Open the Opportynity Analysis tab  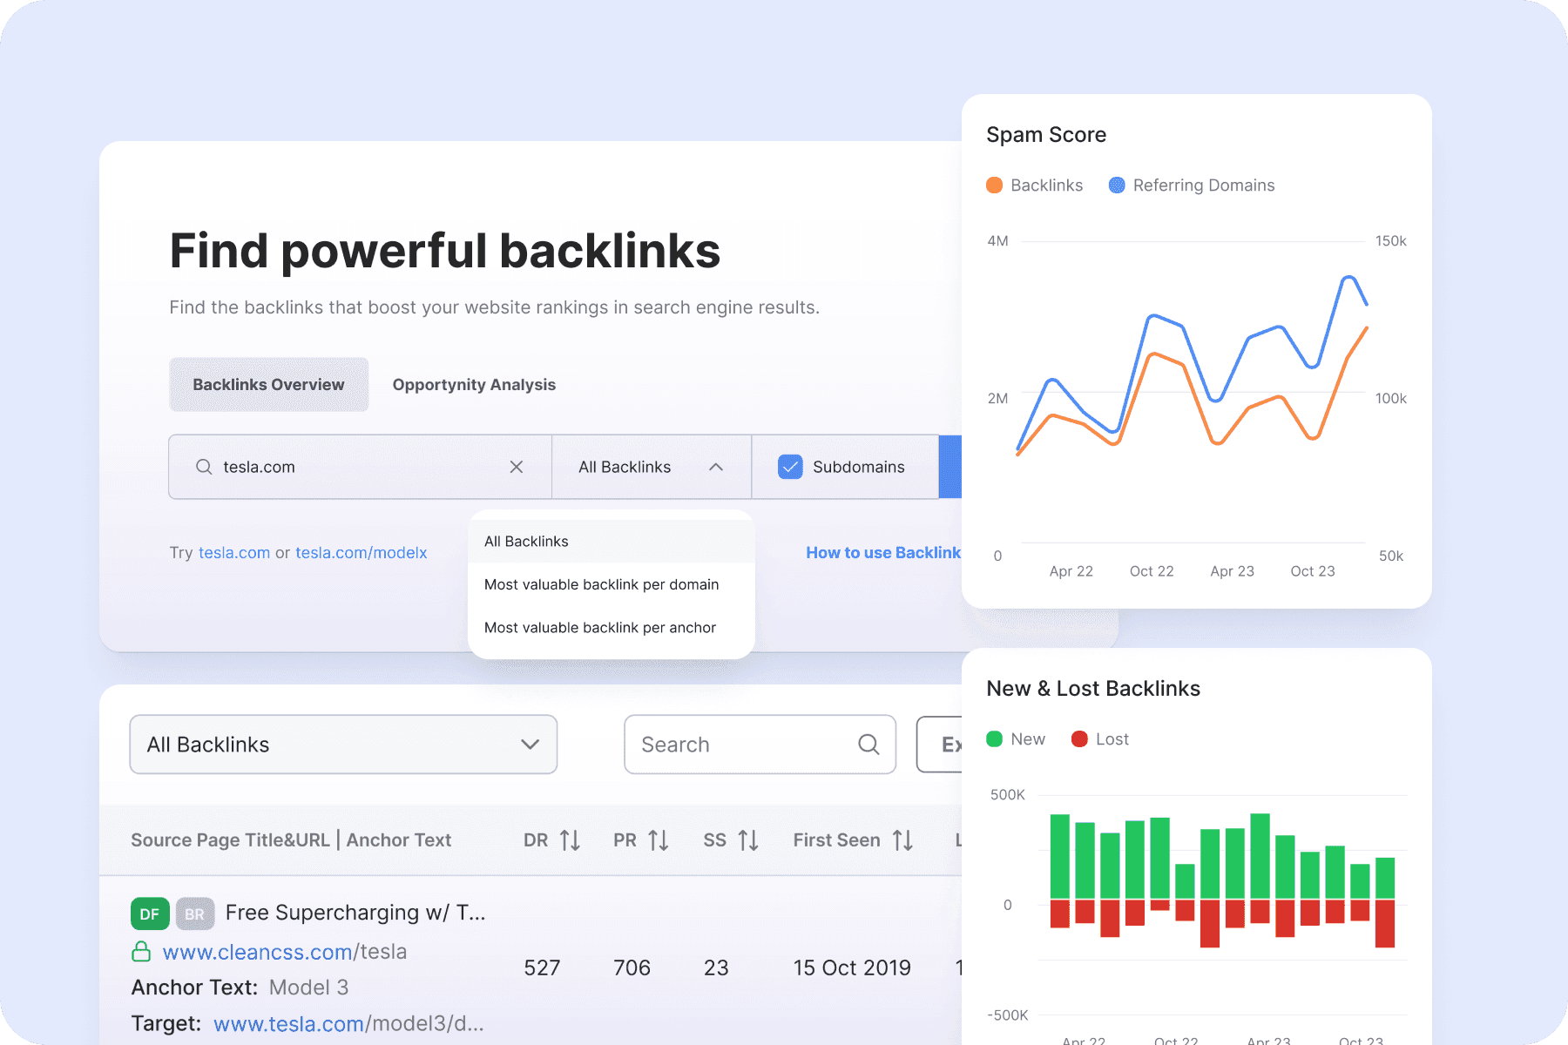coord(474,384)
